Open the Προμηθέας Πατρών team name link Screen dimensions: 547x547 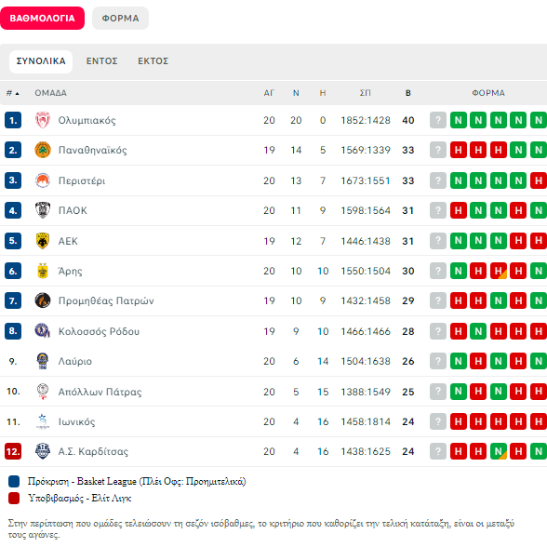click(106, 300)
